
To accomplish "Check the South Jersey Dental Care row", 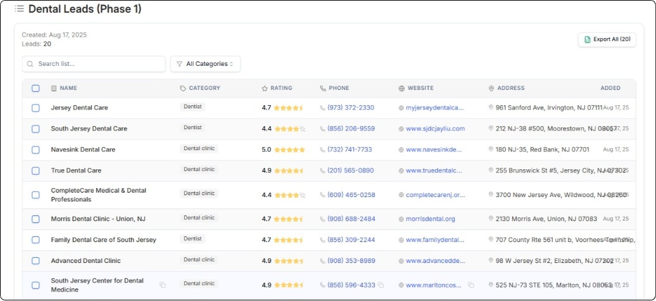I will [35, 129].
